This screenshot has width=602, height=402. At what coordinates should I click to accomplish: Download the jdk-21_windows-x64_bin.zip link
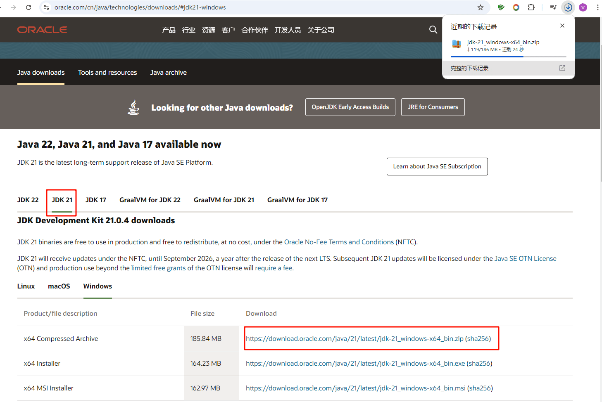tap(355, 338)
